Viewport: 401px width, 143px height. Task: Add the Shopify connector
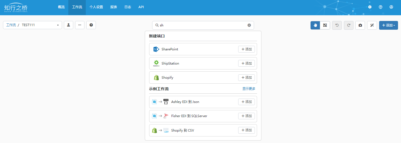[246, 78]
